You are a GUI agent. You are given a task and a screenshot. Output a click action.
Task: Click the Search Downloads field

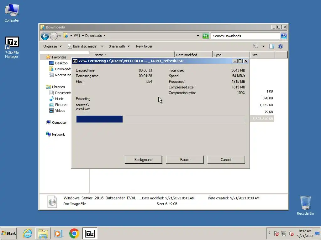[245, 36]
